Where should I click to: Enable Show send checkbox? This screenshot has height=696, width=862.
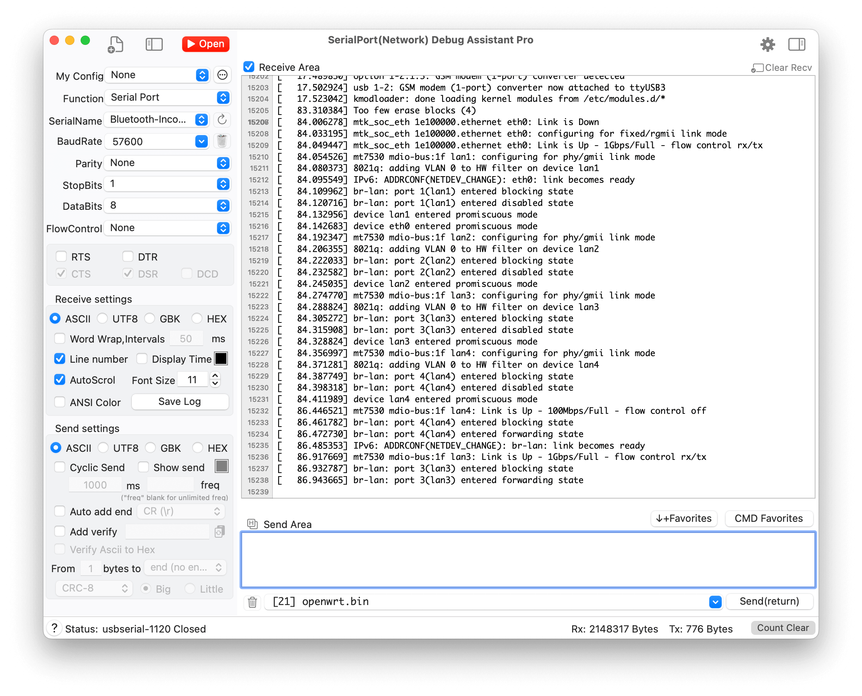pyautogui.click(x=143, y=467)
